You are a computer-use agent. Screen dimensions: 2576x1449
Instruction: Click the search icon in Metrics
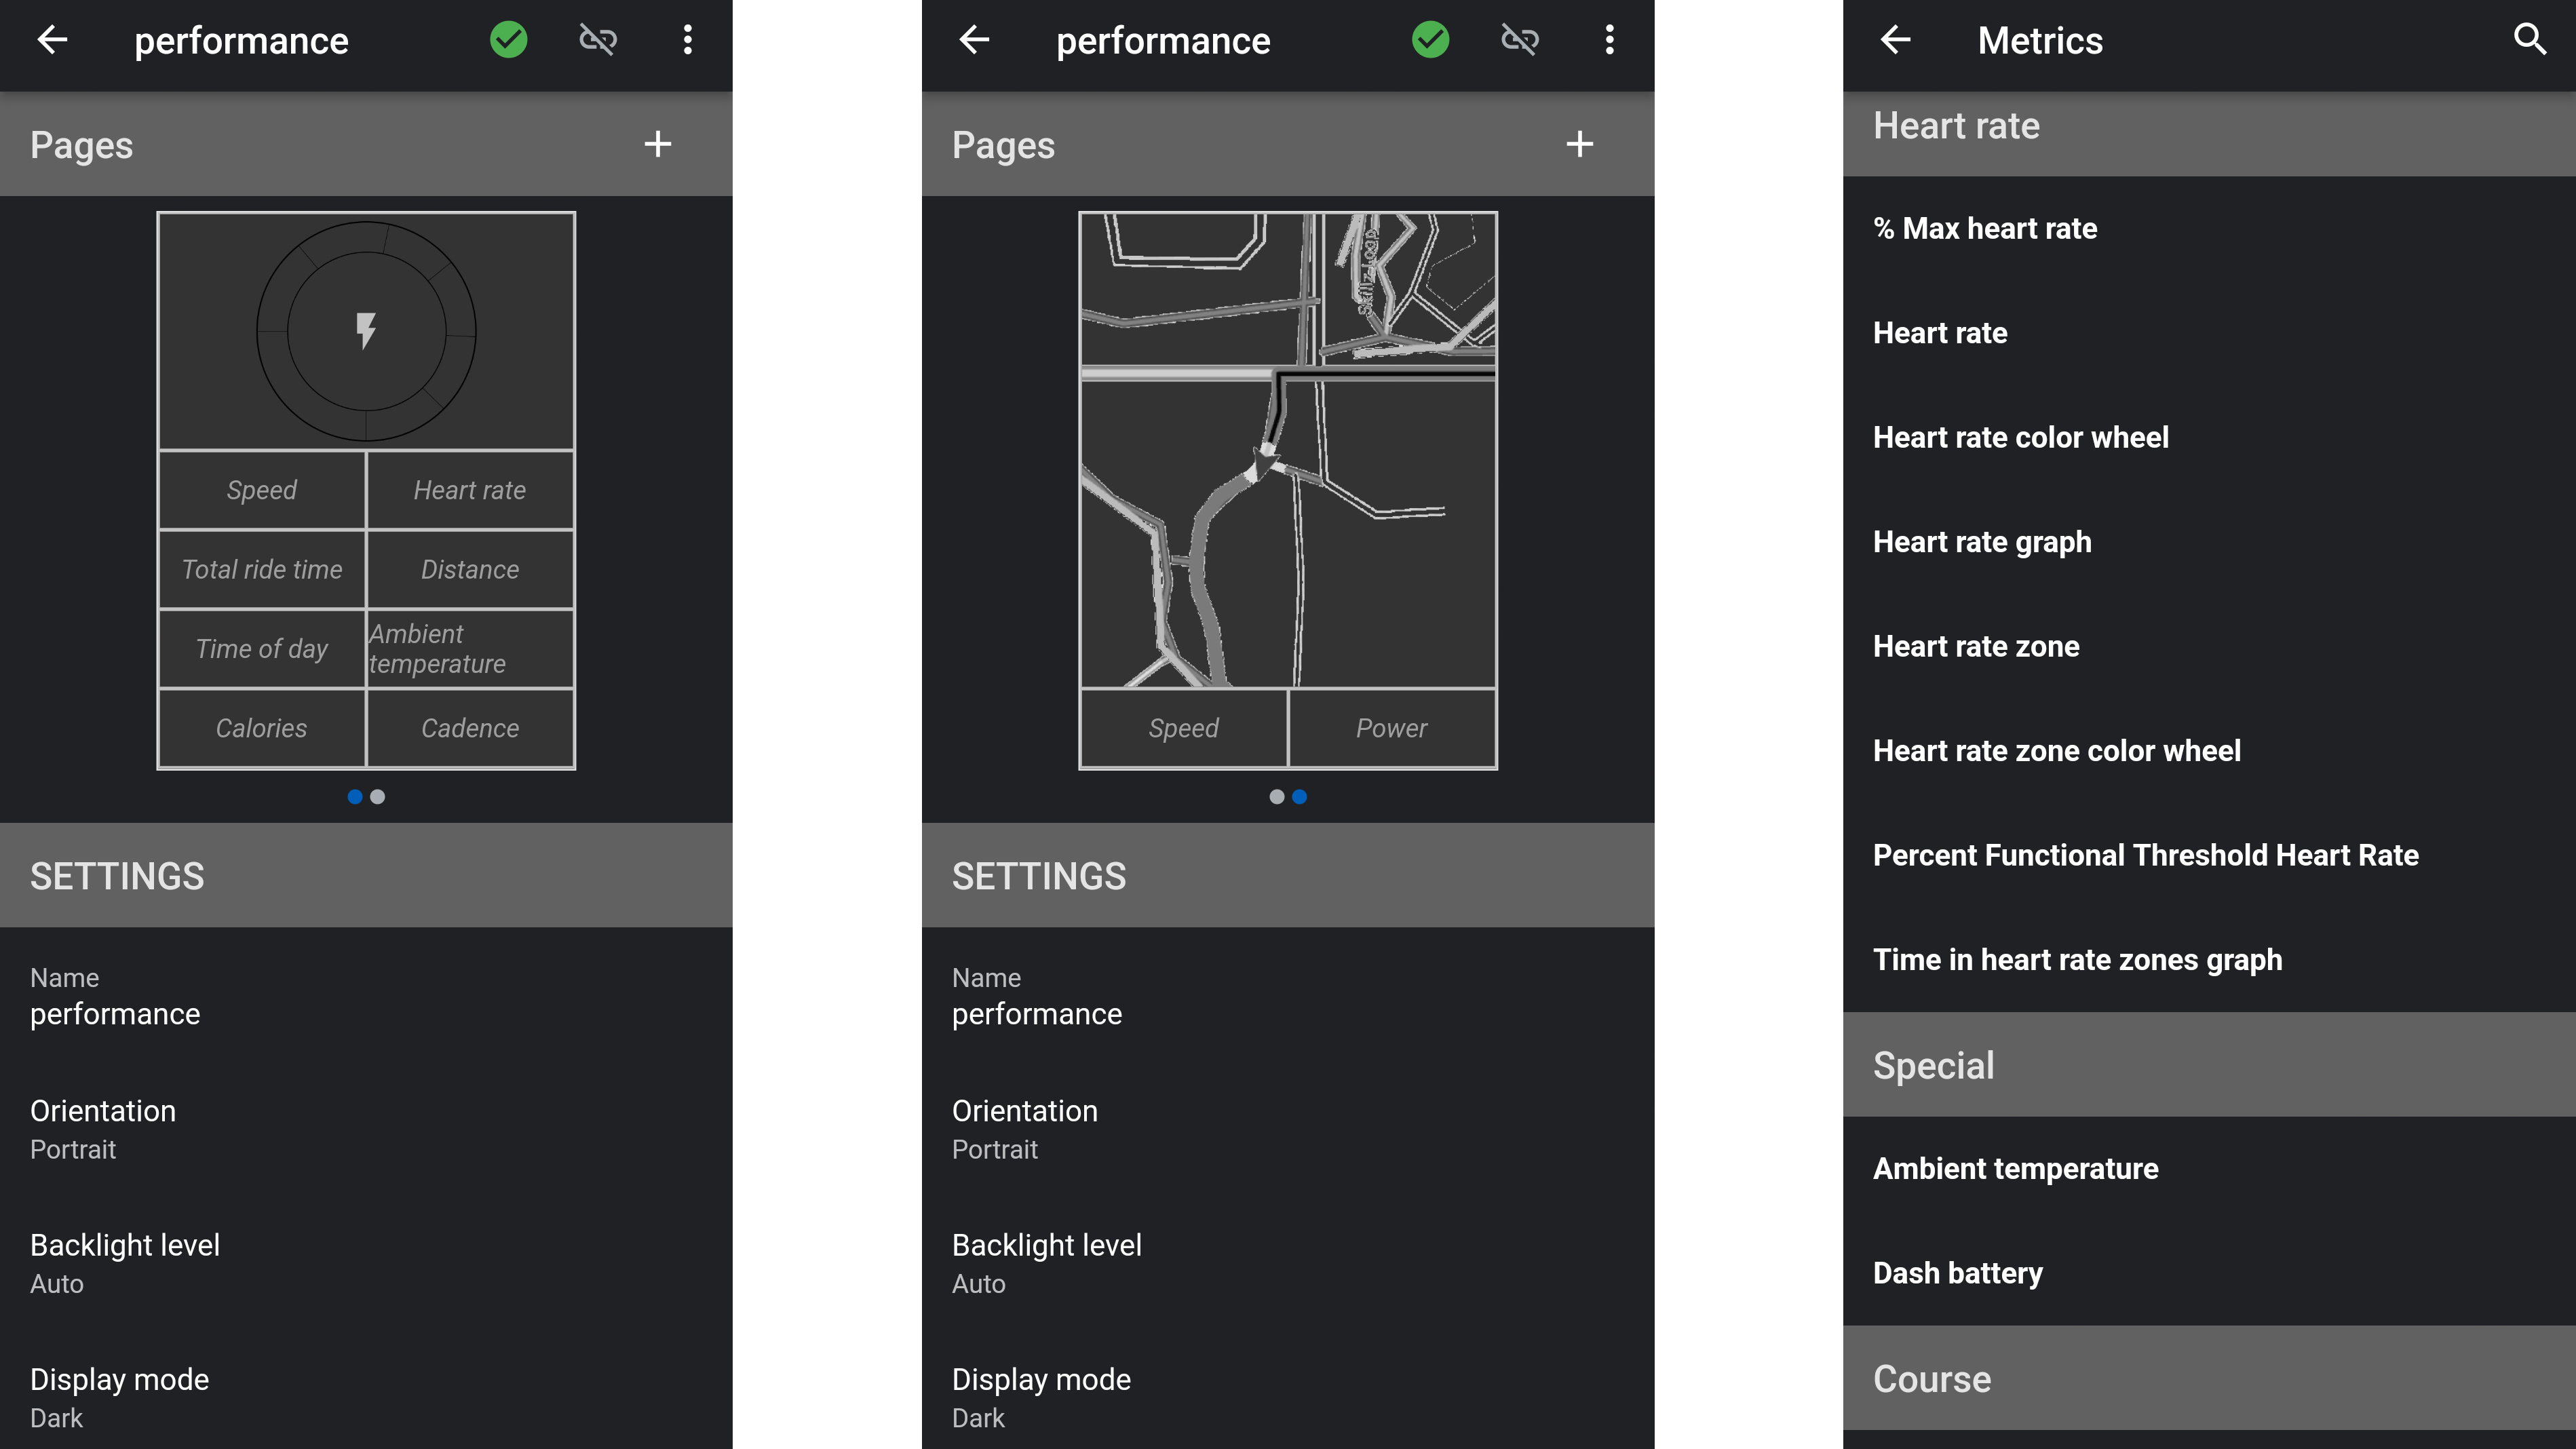[x=2529, y=40]
